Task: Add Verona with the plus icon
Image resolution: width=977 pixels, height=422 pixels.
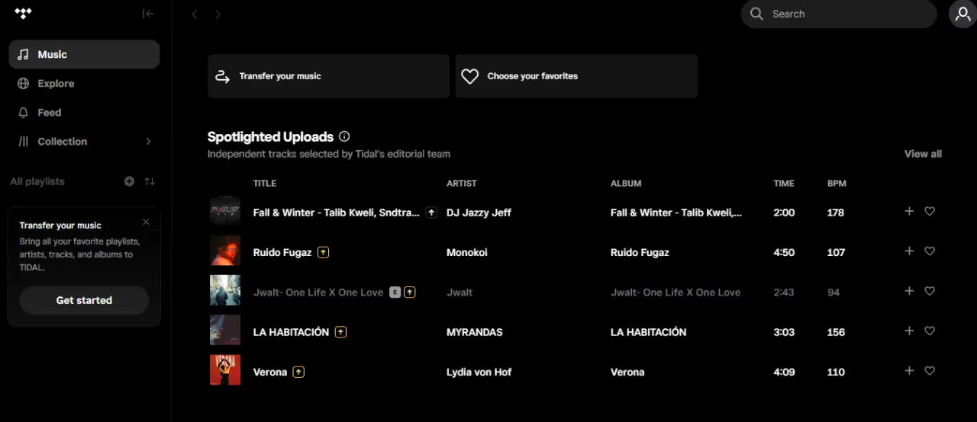Action: pos(909,370)
